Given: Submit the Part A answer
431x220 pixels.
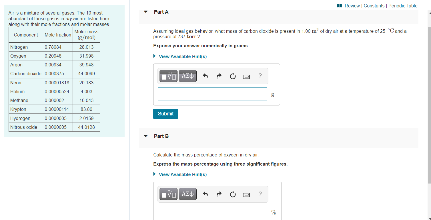Looking at the screenshot, I should tap(165, 114).
